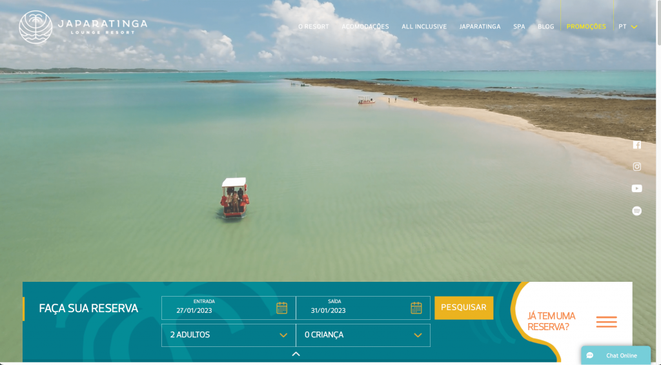Click the Japaratinga Lounge Resort logo

pyautogui.click(x=83, y=27)
